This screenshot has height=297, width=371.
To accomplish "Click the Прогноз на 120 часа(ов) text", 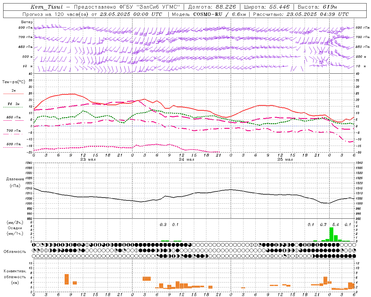I will pyautogui.click(x=56, y=14).
